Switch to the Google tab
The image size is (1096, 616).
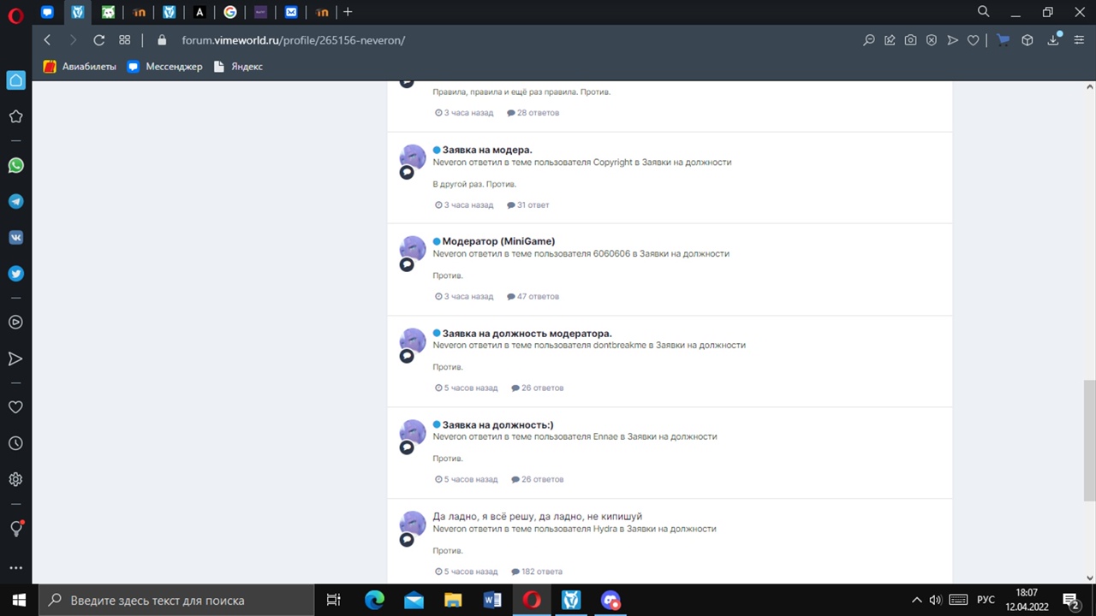click(x=229, y=12)
